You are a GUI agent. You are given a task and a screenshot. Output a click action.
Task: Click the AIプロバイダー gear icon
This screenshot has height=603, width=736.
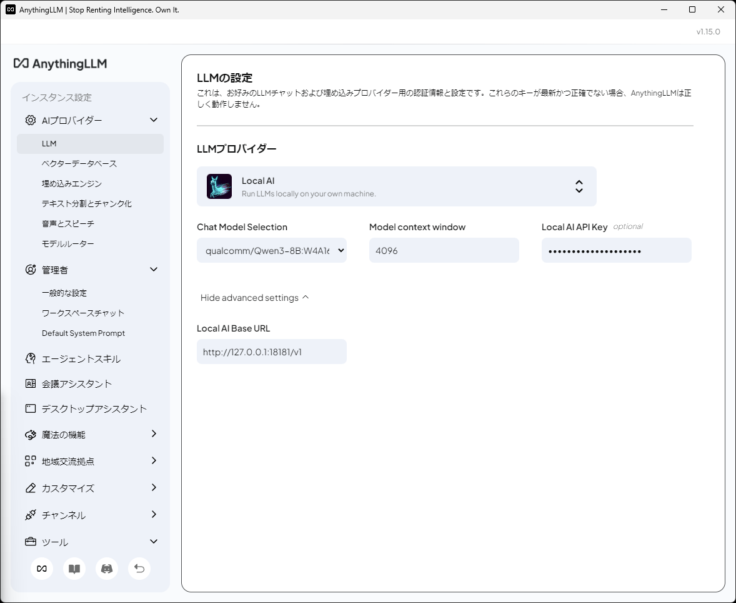31,120
